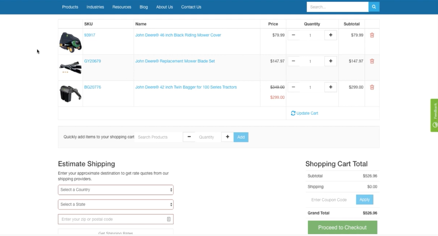Click the Shipping $0.00 value
Screen dimensions: 438x236
[372, 187]
